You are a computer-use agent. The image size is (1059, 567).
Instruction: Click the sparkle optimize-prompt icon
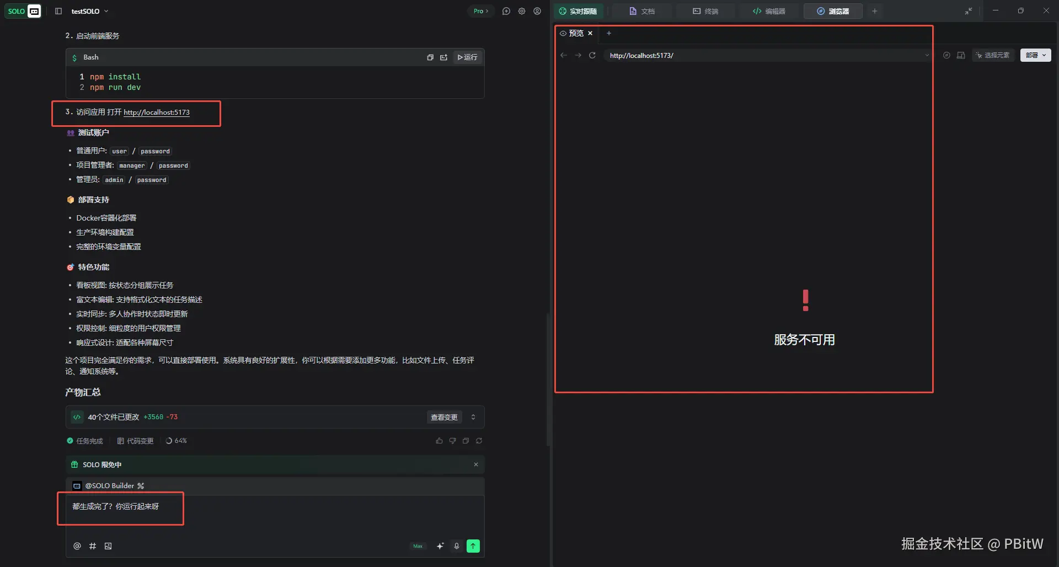(440, 546)
